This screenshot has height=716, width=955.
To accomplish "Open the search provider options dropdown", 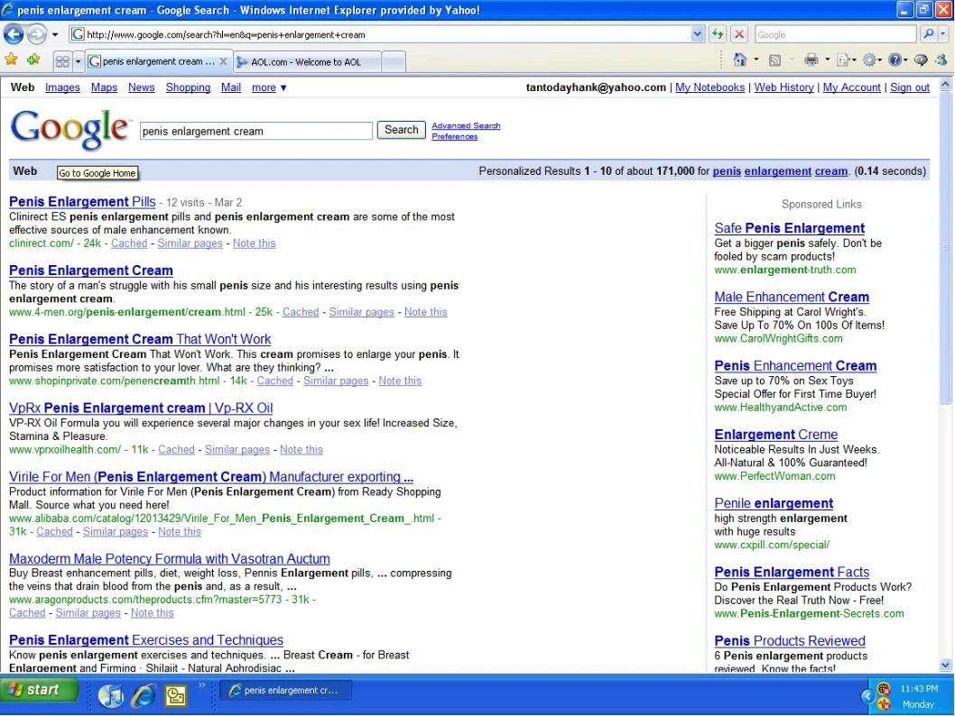I will [x=943, y=34].
